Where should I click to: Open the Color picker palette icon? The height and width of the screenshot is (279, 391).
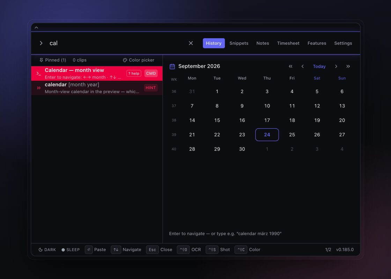click(x=125, y=60)
